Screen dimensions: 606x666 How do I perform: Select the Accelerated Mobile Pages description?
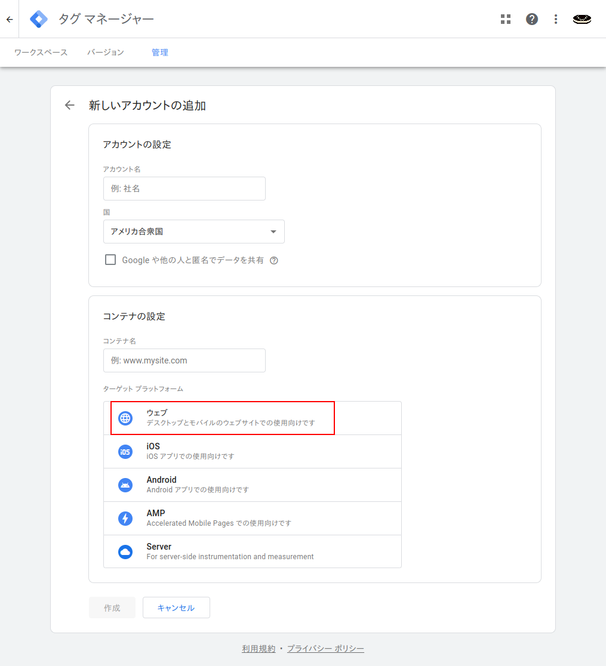click(219, 523)
